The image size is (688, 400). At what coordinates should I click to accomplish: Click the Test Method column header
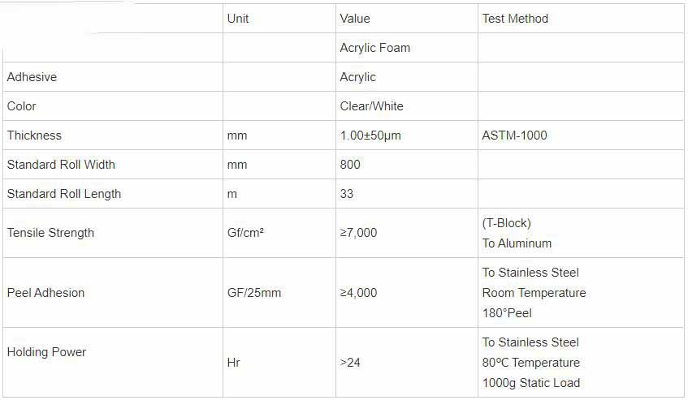[515, 19]
